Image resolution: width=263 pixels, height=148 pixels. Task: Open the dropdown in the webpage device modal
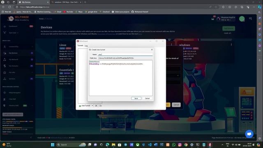[x=178, y=76]
